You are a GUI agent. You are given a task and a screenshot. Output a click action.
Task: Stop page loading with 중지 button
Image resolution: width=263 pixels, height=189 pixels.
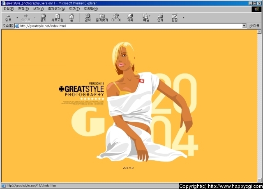point(43,18)
